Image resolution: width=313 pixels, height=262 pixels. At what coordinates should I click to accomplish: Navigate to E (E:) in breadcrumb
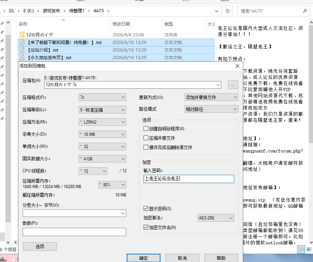pos(28,11)
